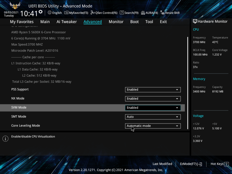Select the SMT Mode label
The width and height of the screenshot is (232, 174).
[x=19, y=116]
